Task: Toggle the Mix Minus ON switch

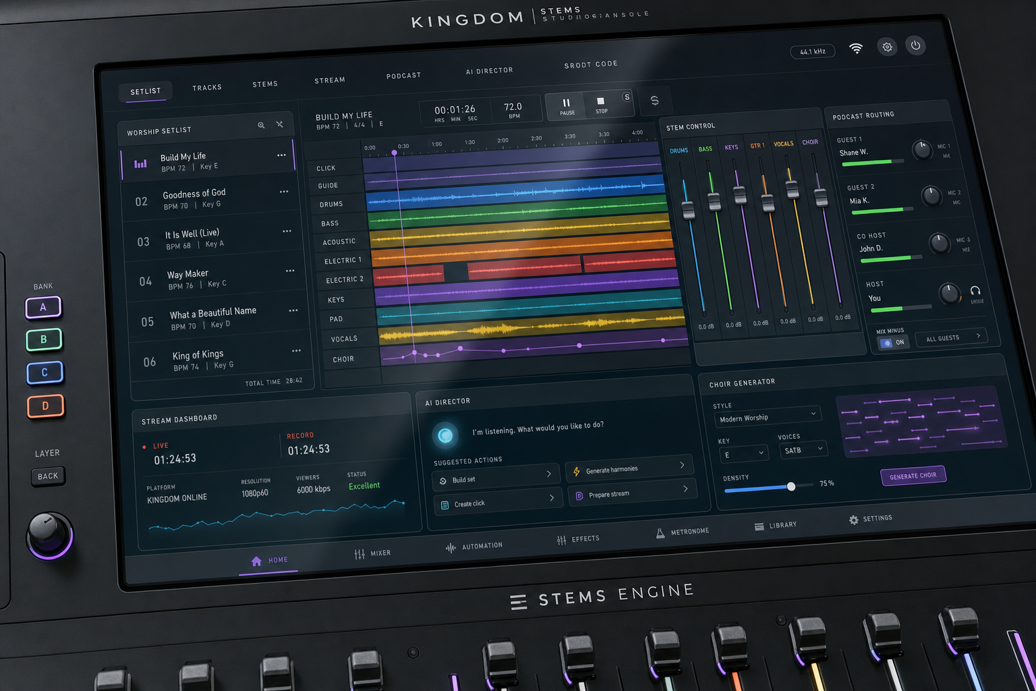Action: pos(894,343)
